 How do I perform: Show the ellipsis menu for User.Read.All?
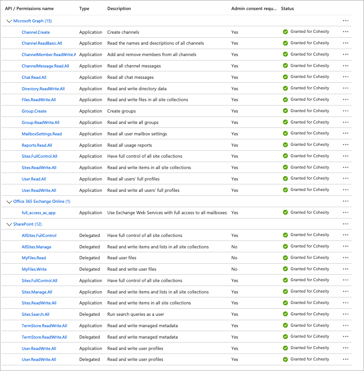[346, 178]
